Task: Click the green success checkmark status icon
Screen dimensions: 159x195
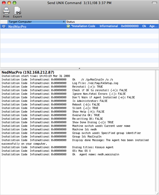Action: pos(68,26)
